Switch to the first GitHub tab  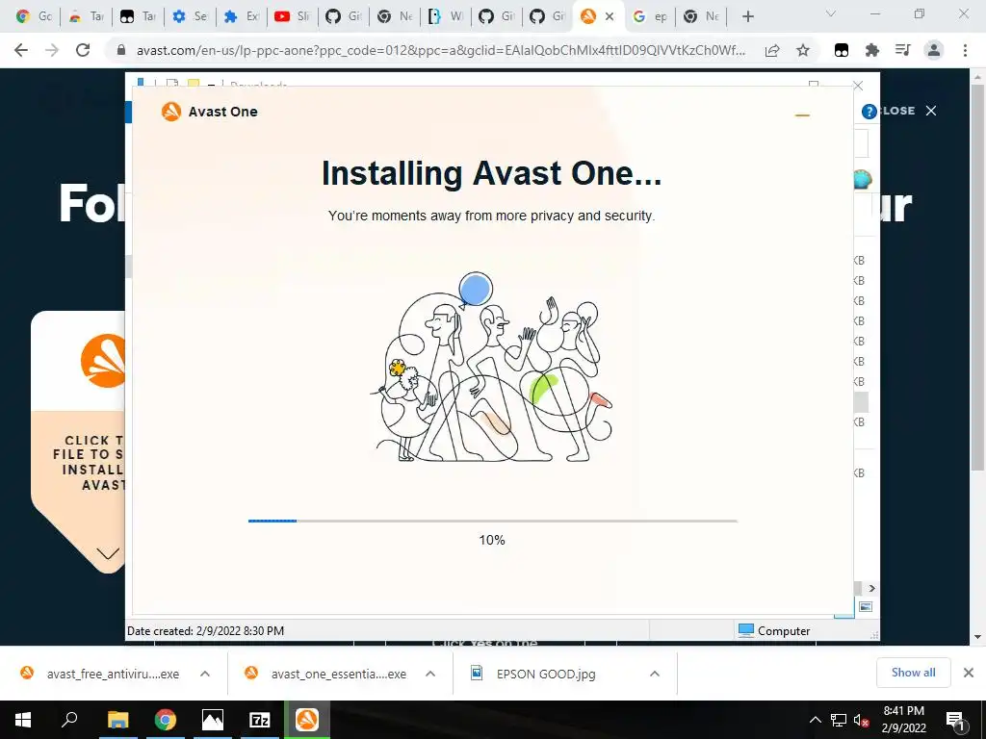344,17
